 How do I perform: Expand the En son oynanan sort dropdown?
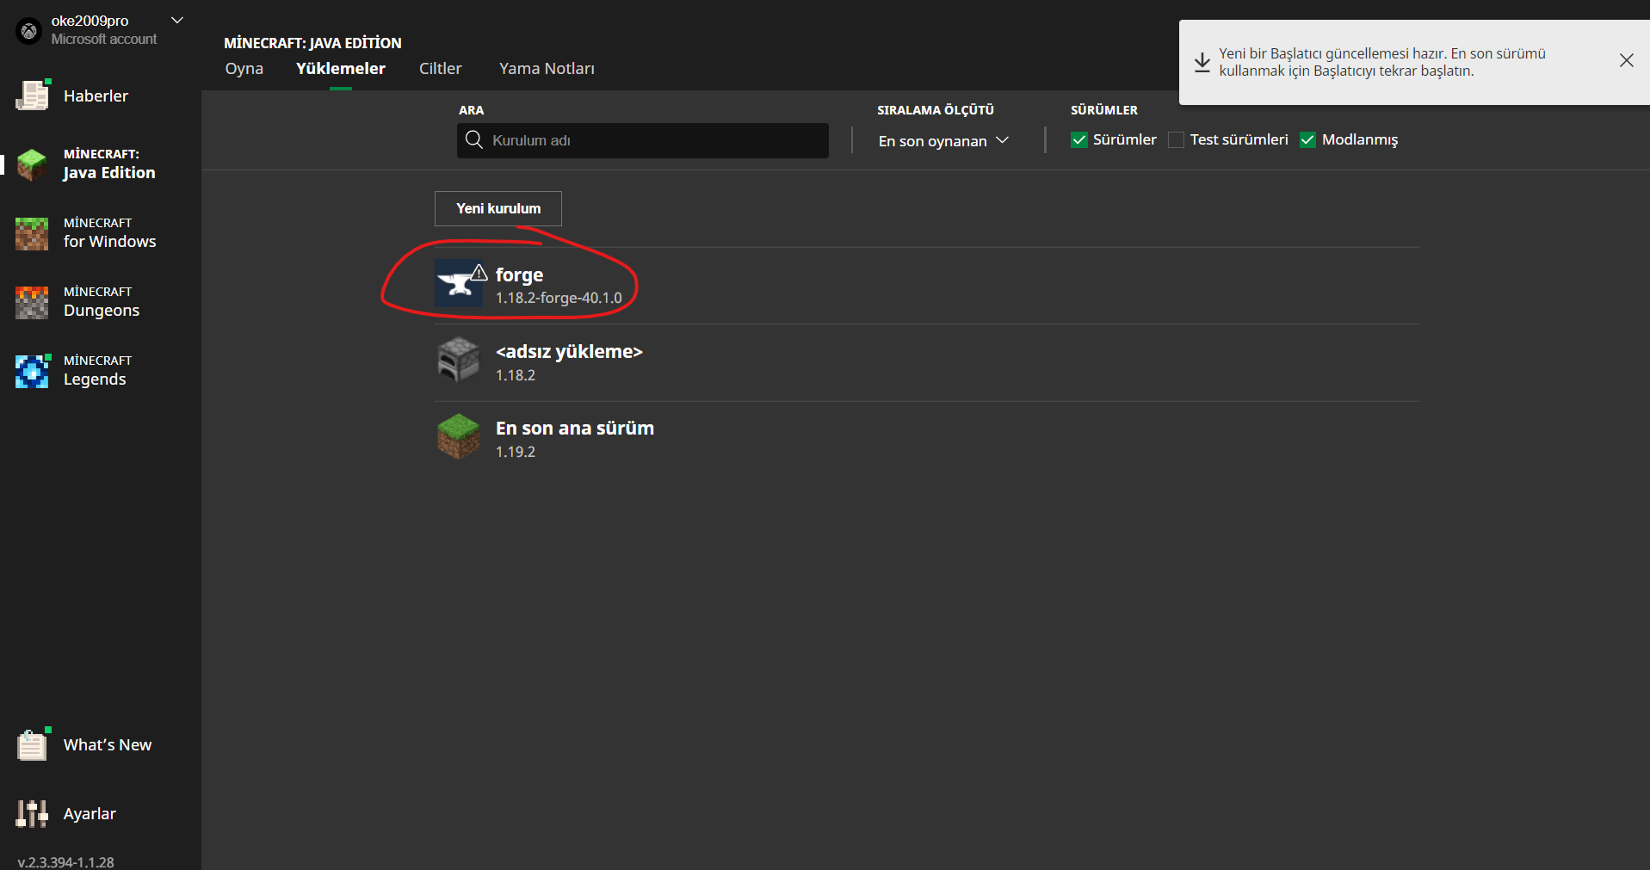pyautogui.click(x=943, y=140)
